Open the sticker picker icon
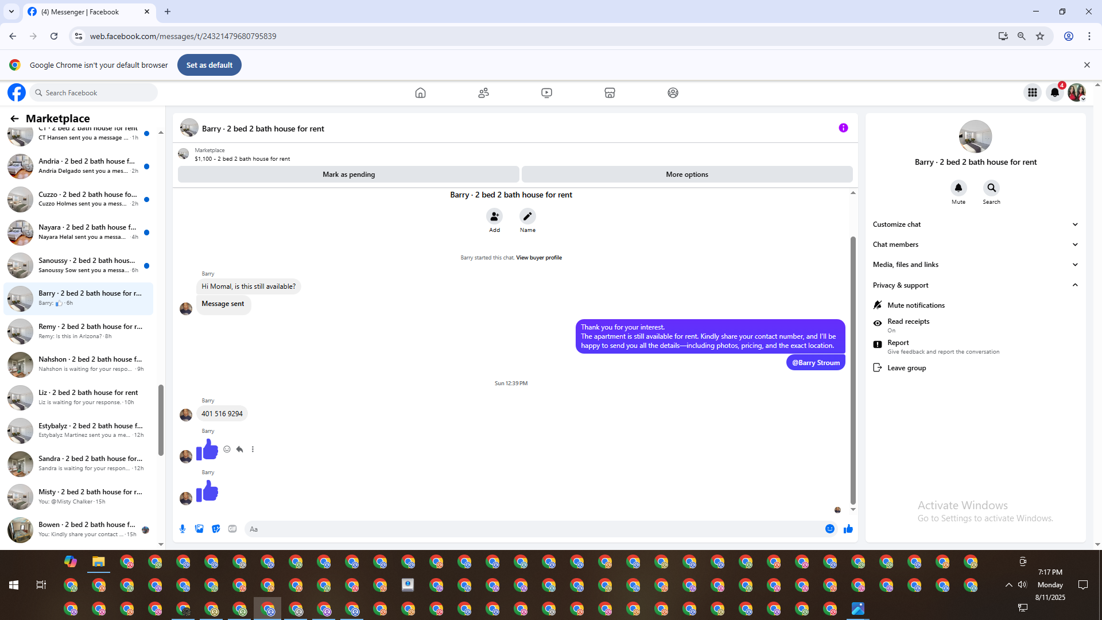This screenshot has height=620, width=1102. (216, 529)
